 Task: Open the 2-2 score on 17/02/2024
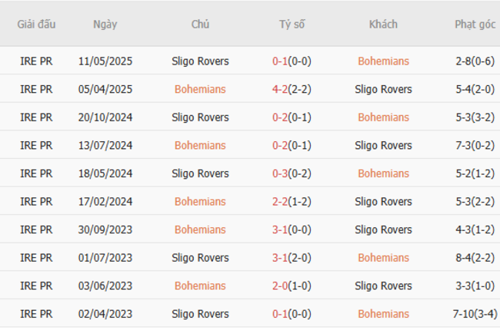click(x=281, y=202)
